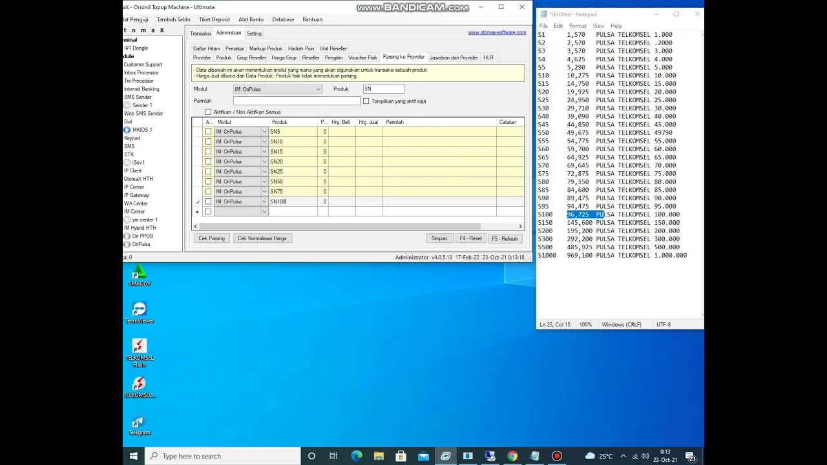Viewport: 827px width, 465px height.
Task: Open the TeamViewer desktop shortcut
Action: pyautogui.click(x=139, y=313)
